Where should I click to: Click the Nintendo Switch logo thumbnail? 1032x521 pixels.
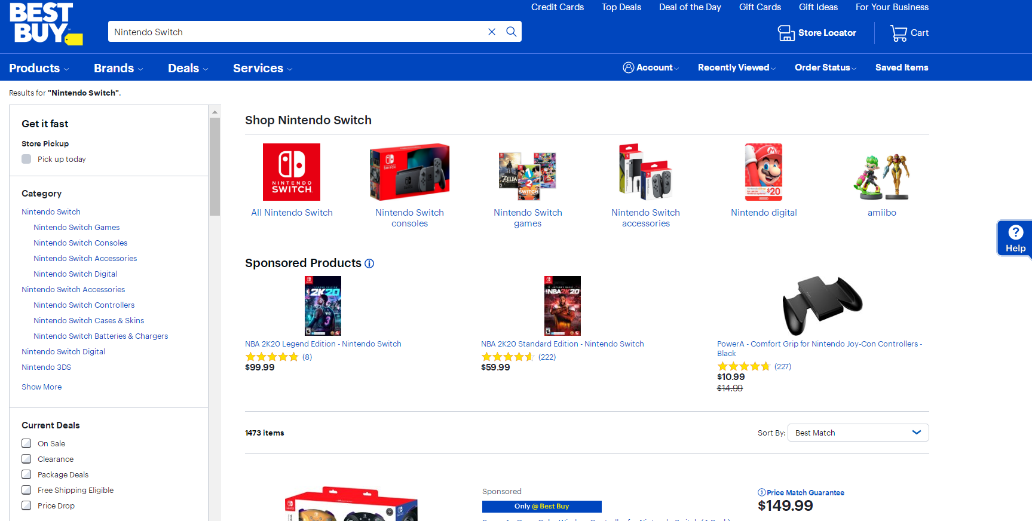tap(292, 172)
